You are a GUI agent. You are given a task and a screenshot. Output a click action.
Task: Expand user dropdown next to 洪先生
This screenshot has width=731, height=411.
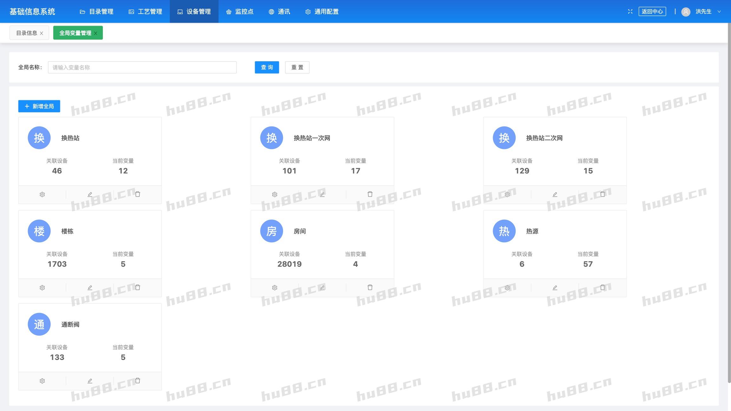click(719, 11)
